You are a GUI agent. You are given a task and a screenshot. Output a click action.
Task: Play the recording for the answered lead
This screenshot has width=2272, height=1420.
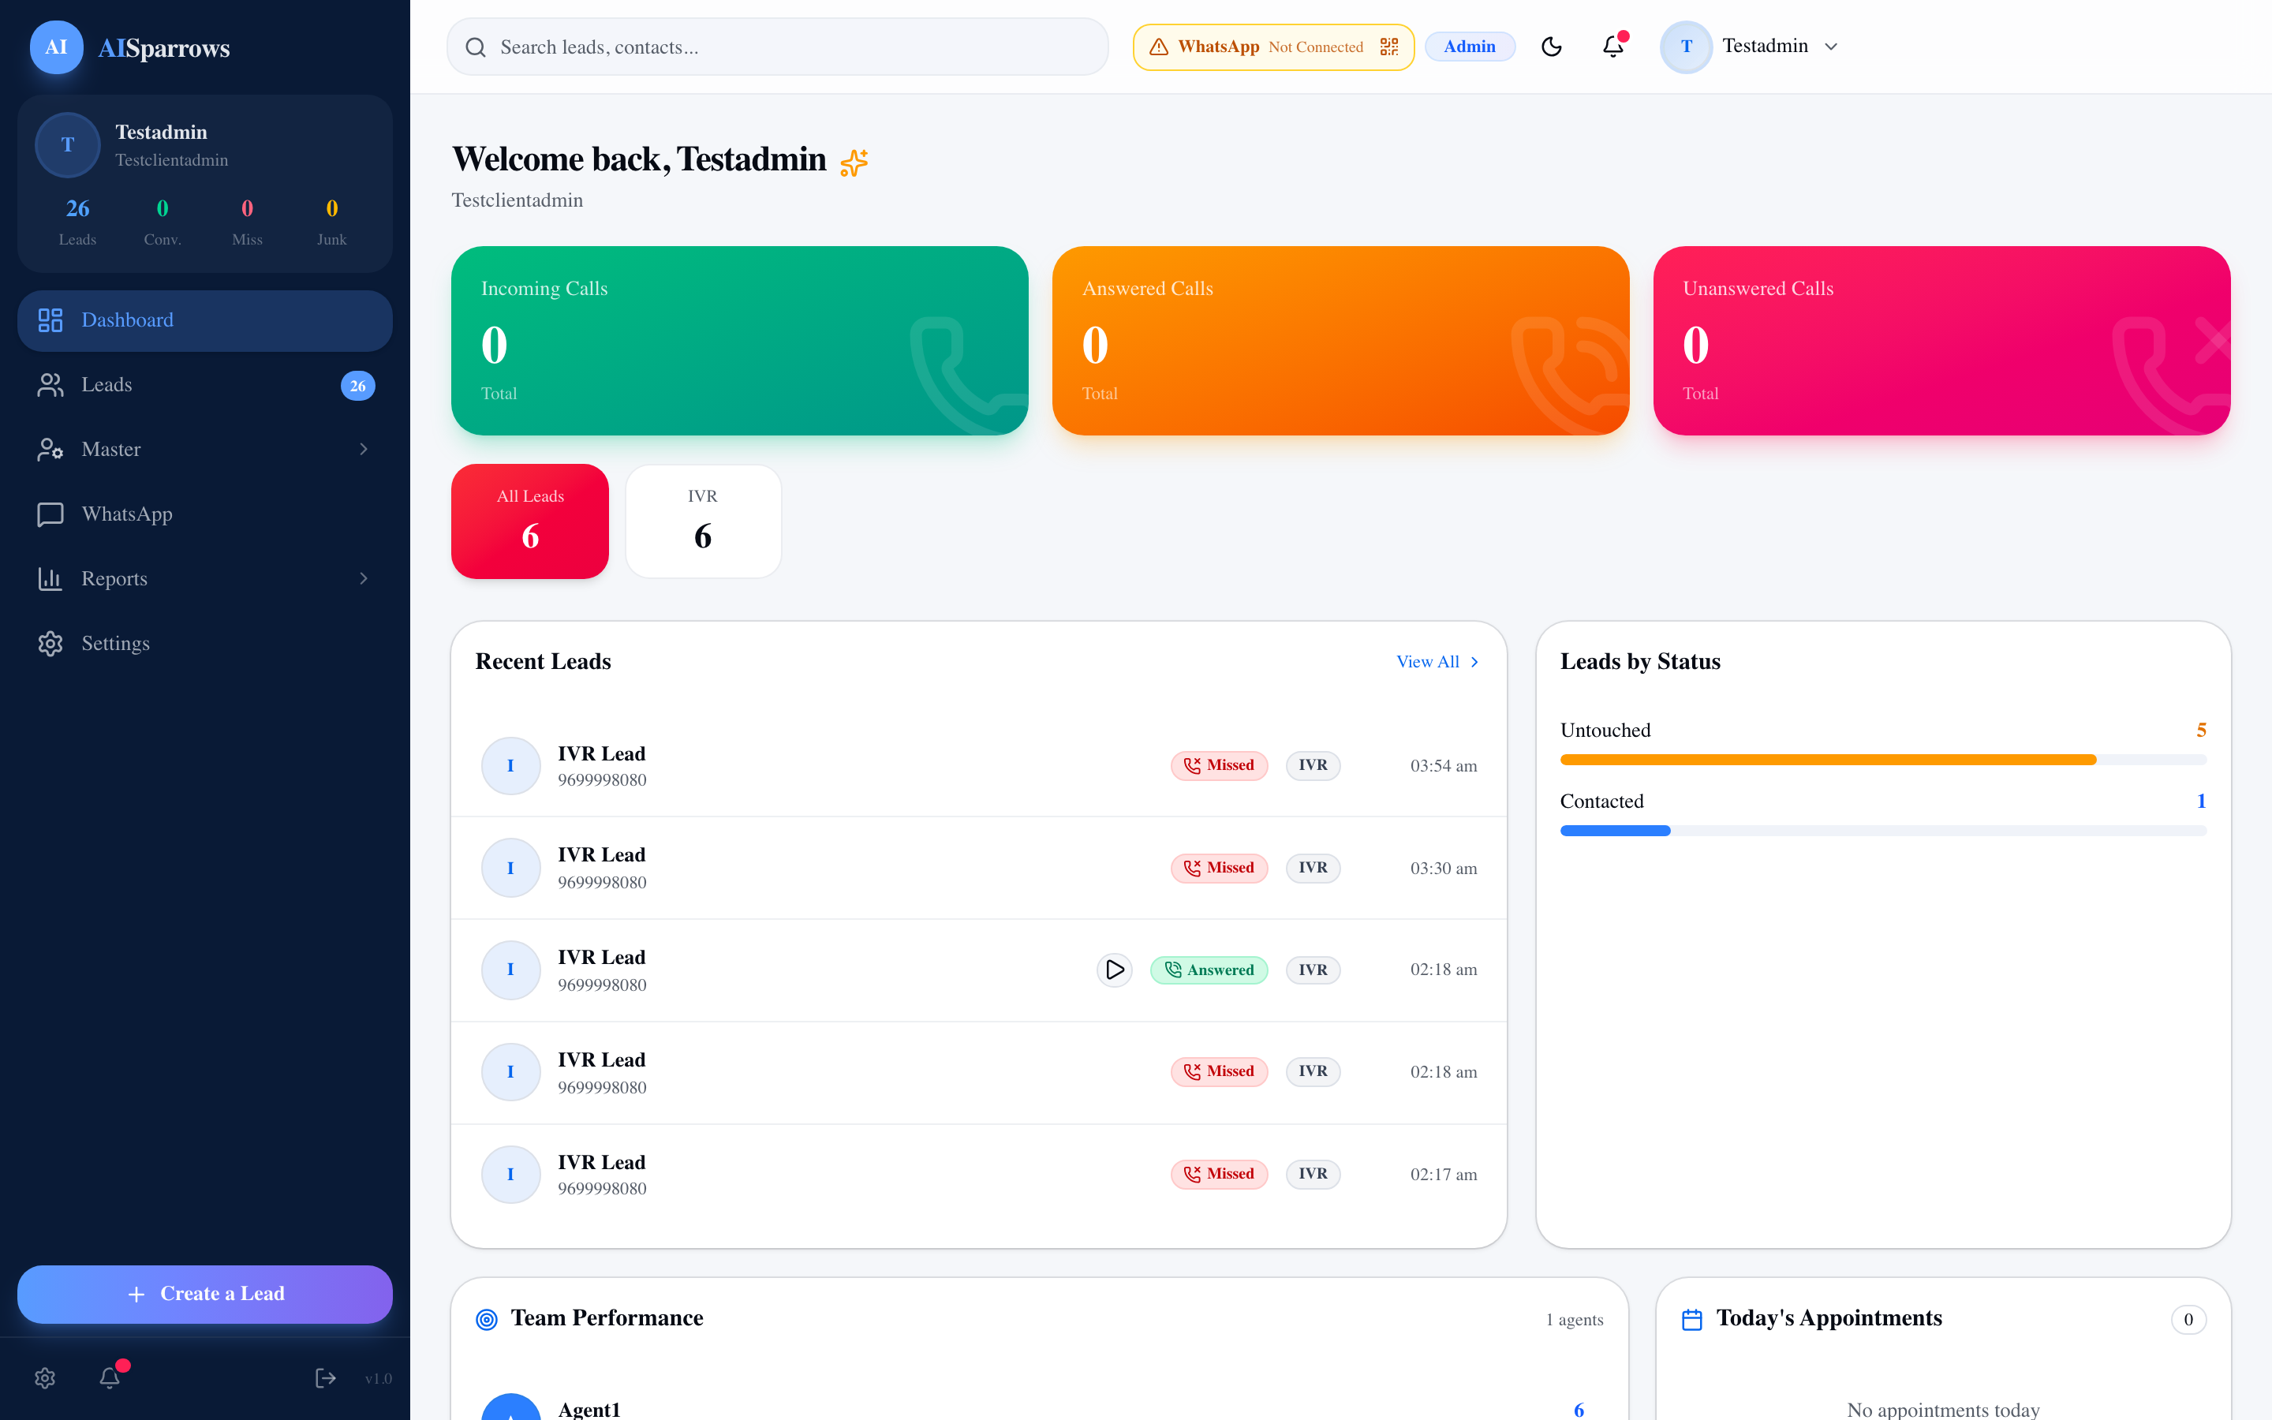coord(1115,970)
